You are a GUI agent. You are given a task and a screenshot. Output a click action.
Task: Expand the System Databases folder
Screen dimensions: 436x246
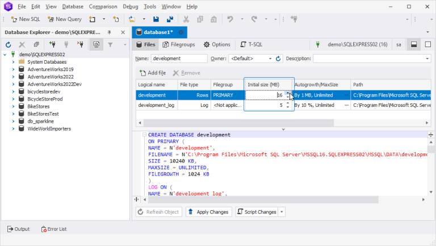(x=13, y=61)
